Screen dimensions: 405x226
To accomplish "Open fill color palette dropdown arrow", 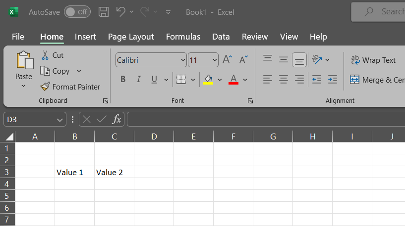I will (x=220, y=80).
